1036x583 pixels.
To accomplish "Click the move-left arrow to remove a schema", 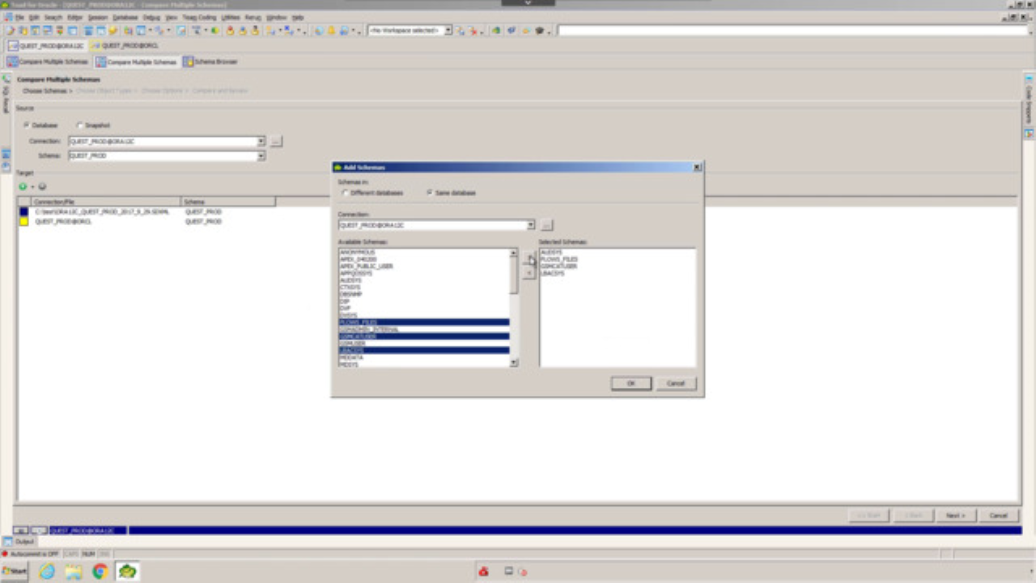I will click(x=527, y=274).
